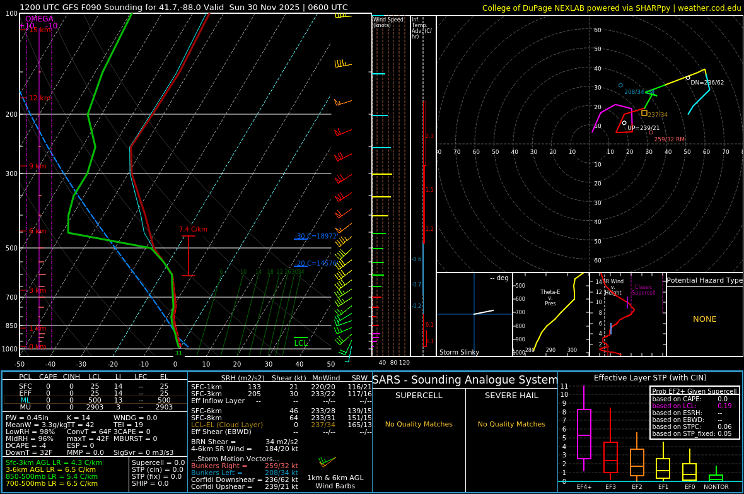
Task: Select the SFC-1km SRH row
Action: click(281, 387)
